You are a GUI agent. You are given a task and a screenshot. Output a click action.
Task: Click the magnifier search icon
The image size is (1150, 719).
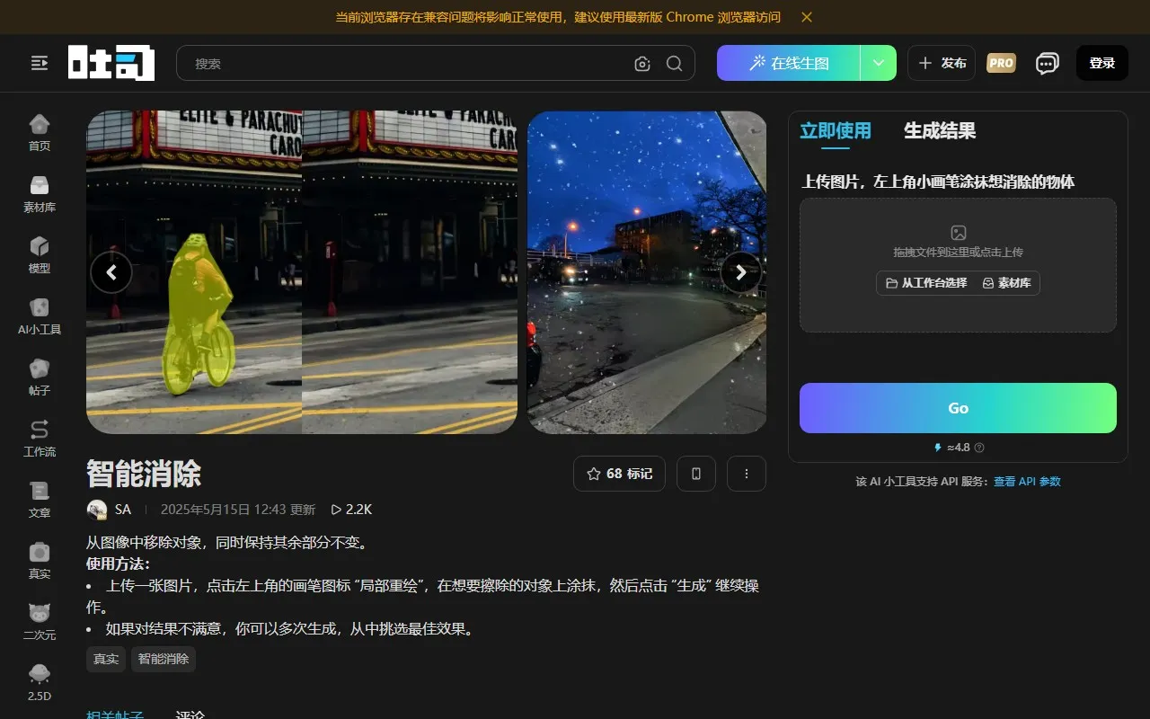tap(674, 64)
